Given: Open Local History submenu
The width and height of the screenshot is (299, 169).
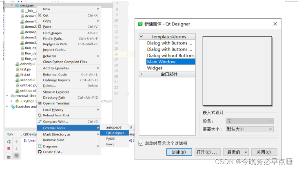Looking at the screenshot, I should click(x=69, y=110).
